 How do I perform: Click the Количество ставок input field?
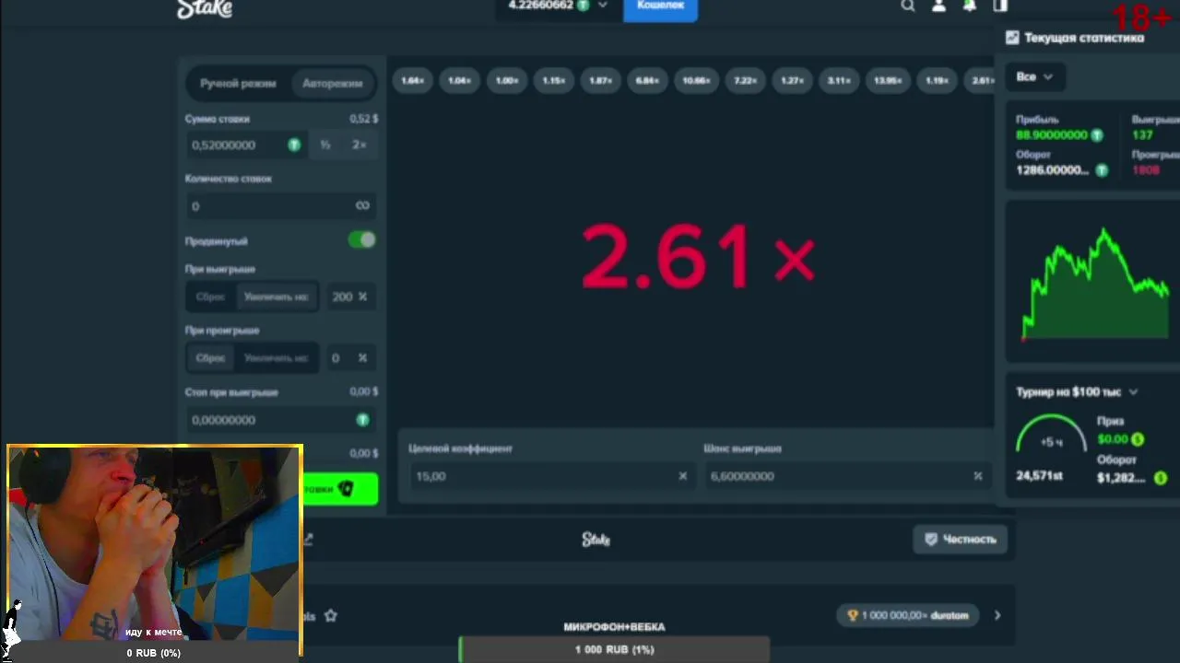(x=280, y=205)
